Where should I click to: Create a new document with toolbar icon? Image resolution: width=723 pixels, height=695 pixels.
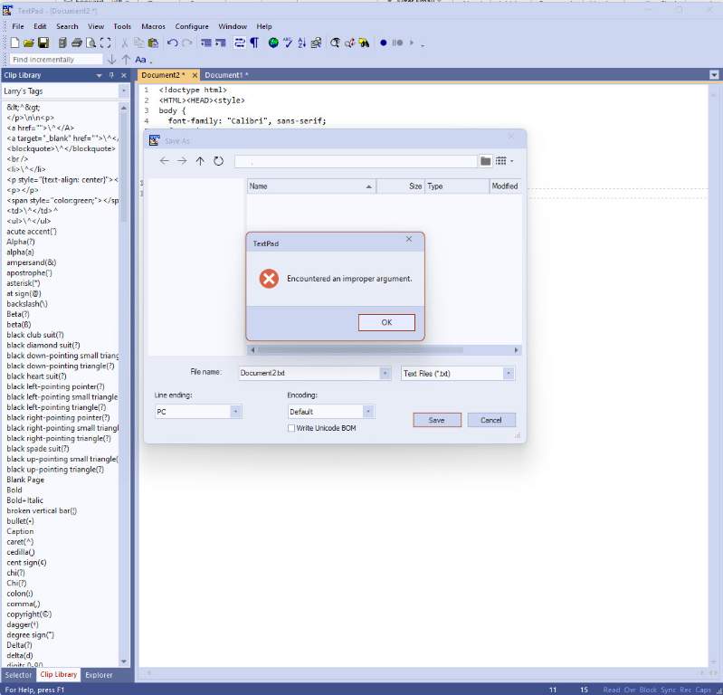[x=14, y=43]
